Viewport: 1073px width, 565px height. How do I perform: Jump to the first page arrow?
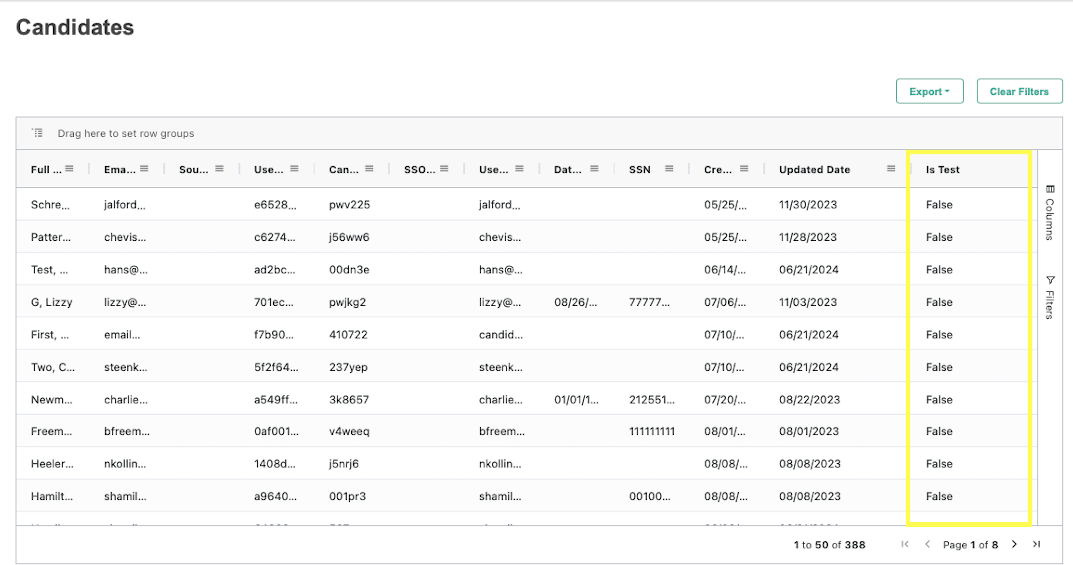pos(905,544)
